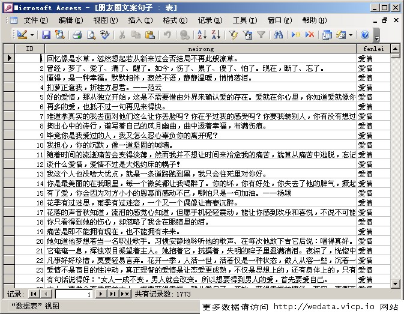This screenshot has width=404, height=314.
Task: Open the 编辑 menu
Action: pyautogui.click(x=71, y=20)
